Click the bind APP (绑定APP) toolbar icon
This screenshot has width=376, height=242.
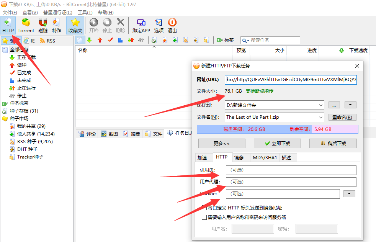141,25
